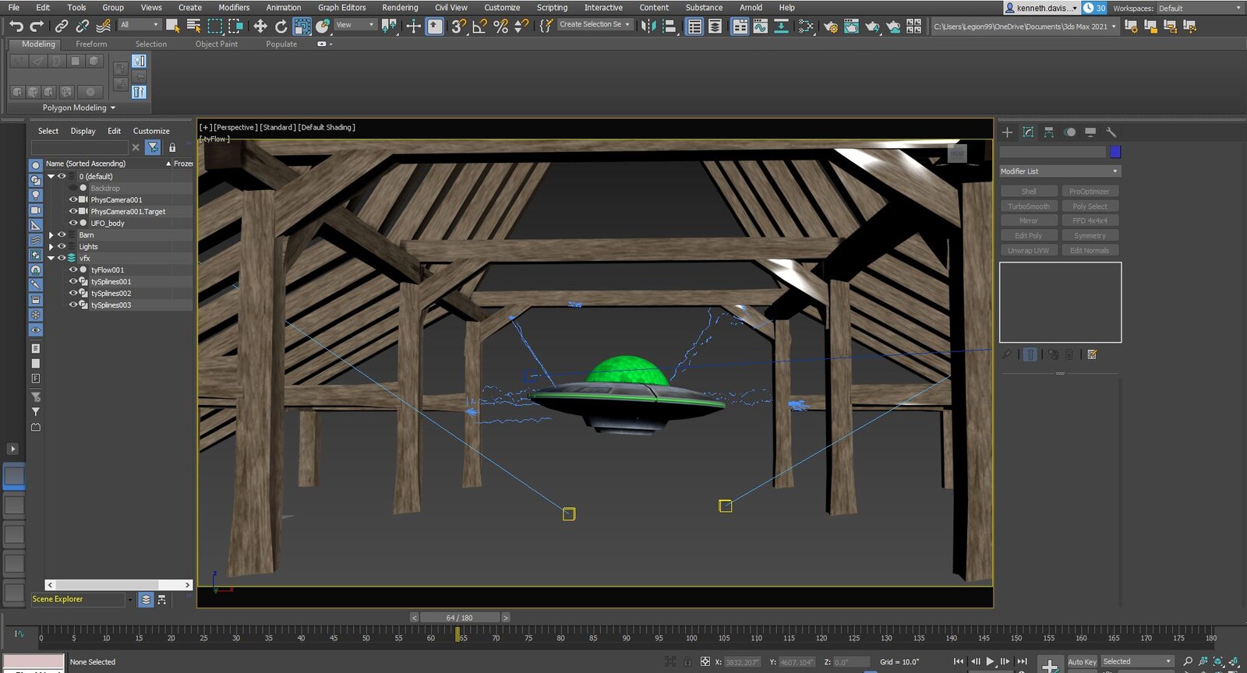The width and height of the screenshot is (1247, 673).
Task: Open the Workspaces dropdown
Action: click(1200, 8)
